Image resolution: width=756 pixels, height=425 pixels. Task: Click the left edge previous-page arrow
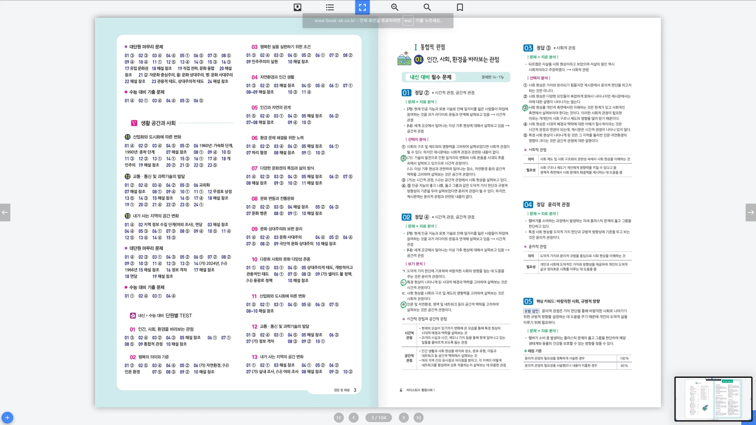pos(5,212)
